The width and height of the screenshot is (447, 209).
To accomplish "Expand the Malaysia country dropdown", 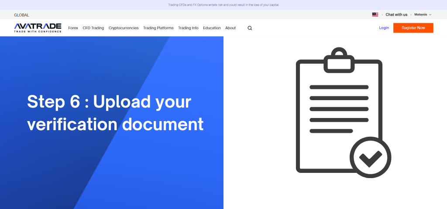I will [x=423, y=14].
